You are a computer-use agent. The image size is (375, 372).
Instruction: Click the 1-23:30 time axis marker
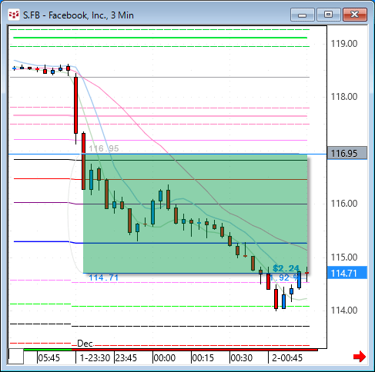(x=95, y=358)
